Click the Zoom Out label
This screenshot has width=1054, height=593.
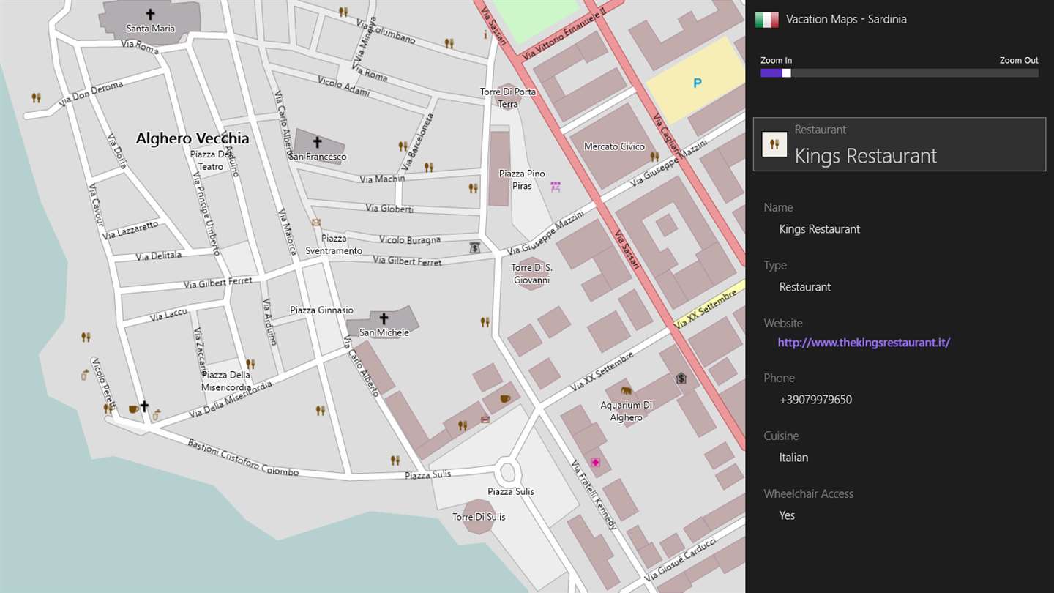tap(1019, 60)
